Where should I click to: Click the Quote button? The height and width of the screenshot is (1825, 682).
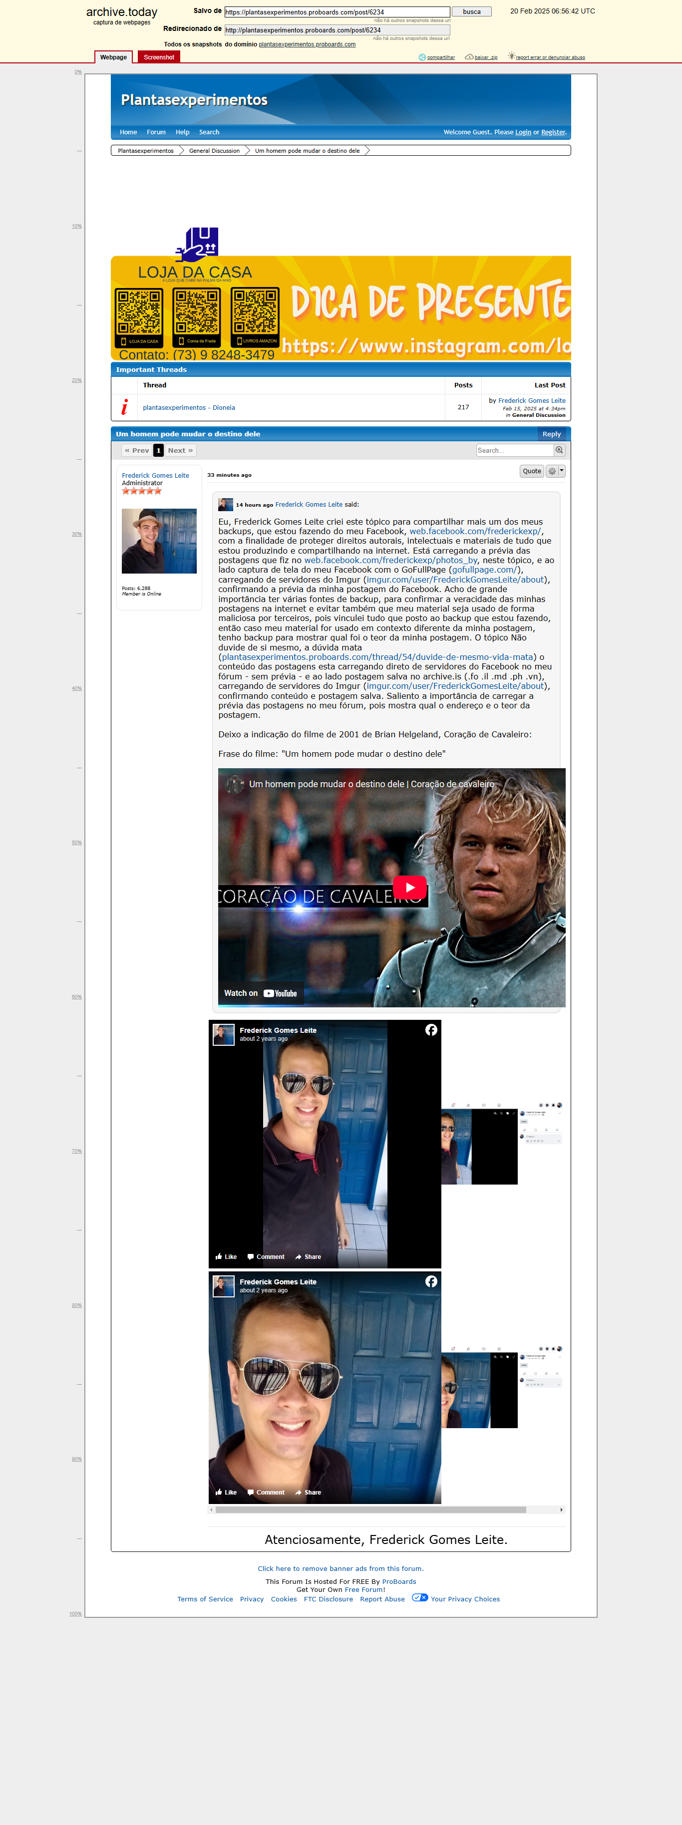point(532,471)
